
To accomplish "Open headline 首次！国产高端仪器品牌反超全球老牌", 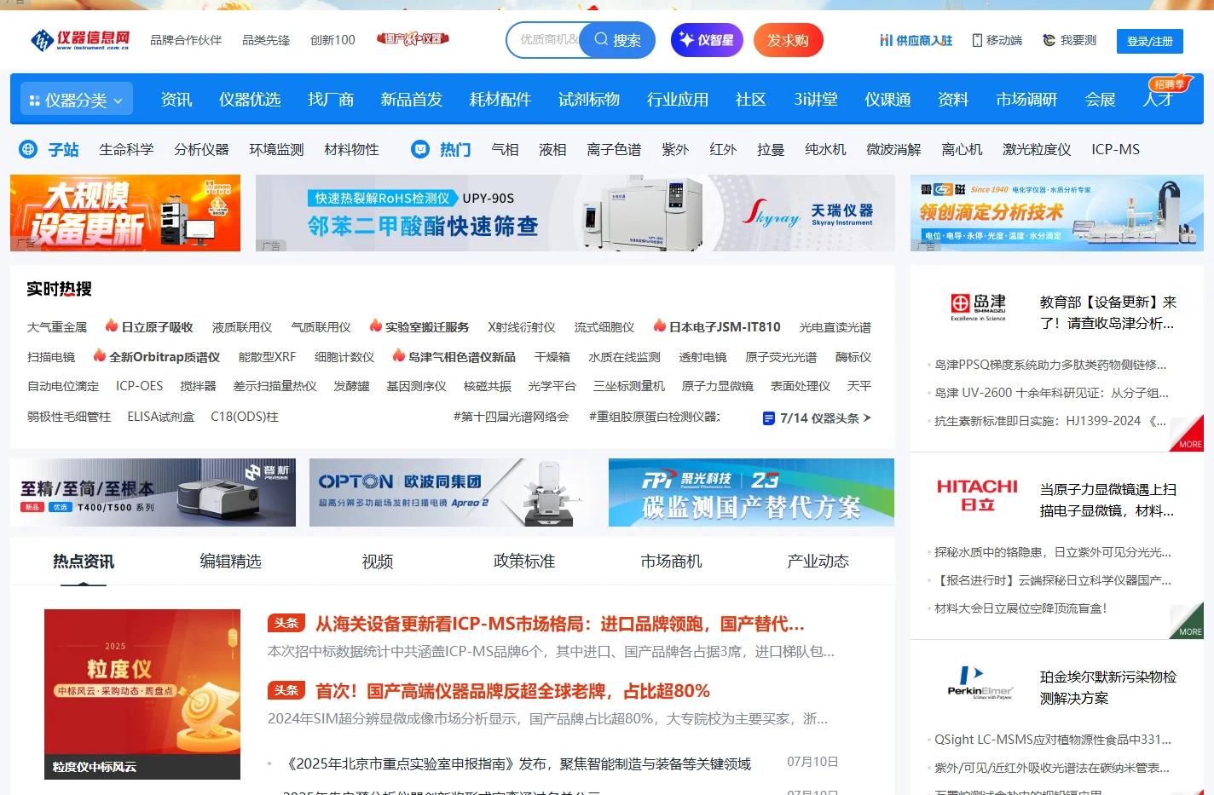I will coord(512,691).
